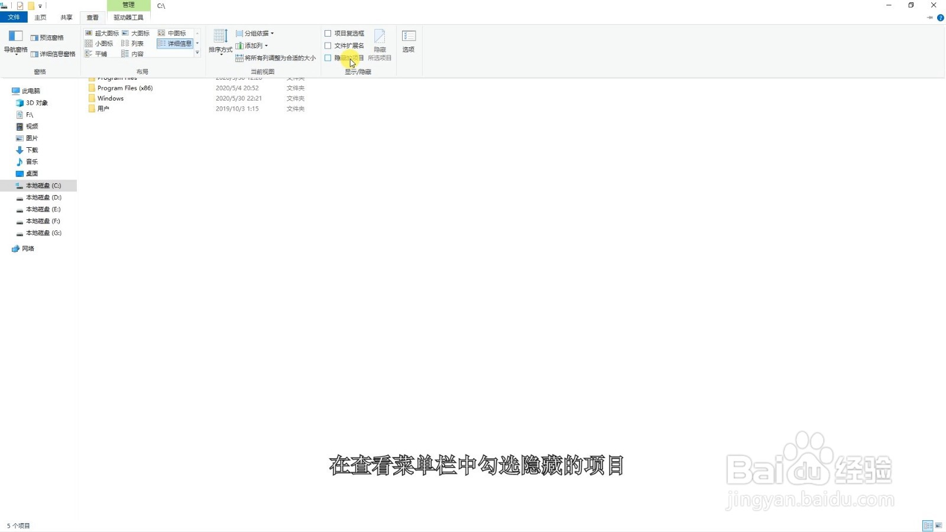The width and height of the screenshot is (946, 532).
Task: Toggle the 预览窗格 preview pane
Action: coord(47,38)
